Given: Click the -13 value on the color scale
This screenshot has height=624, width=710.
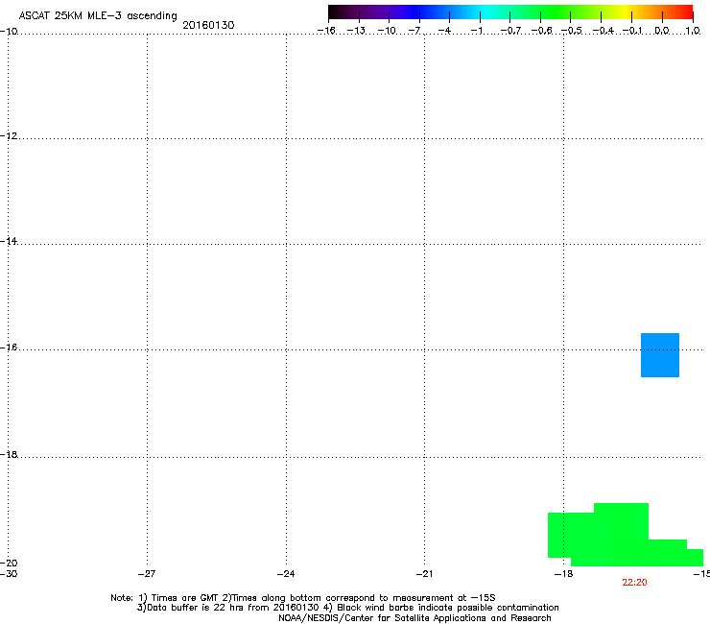Looking at the screenshot, I should click(356, 31).
